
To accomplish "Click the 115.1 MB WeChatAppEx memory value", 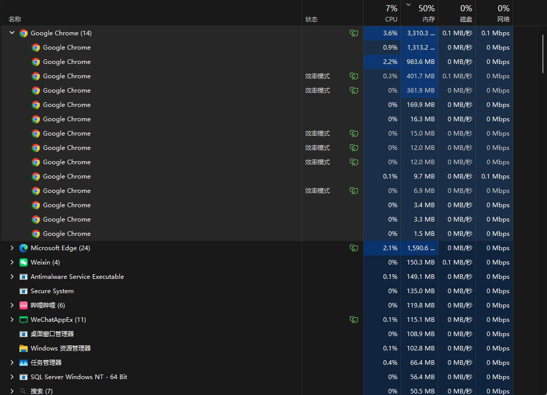I will [420, 319].
